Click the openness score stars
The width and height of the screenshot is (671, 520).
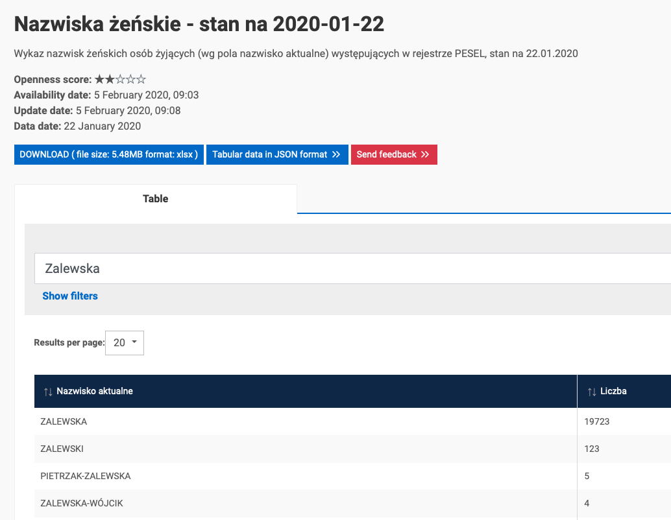point(120,79)
